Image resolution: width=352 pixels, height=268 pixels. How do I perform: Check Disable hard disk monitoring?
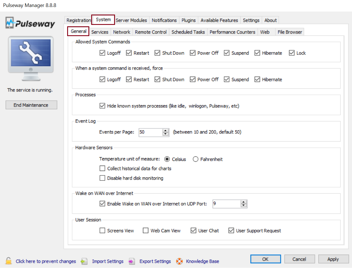point(102,178)
